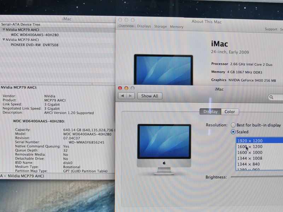Open the Displays tab in About This Mac
Image resolution: width=283 pixels, height=212 pixels.
[x=144, y=26]
